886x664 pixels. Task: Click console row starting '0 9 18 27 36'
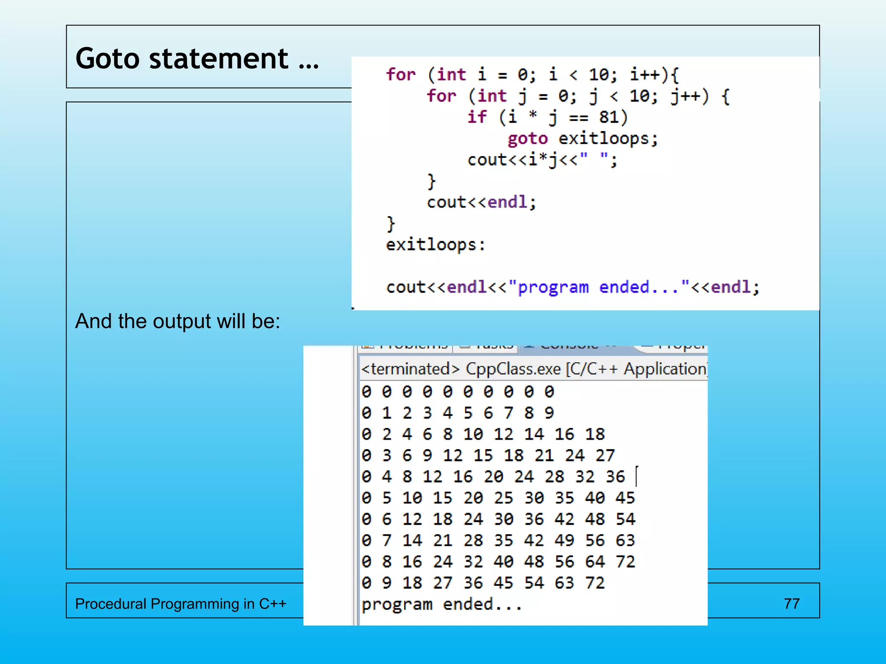coord(483,583)
